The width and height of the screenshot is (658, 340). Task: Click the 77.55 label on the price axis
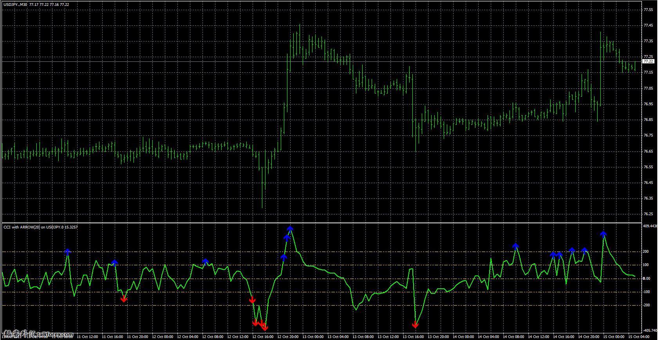648,10
